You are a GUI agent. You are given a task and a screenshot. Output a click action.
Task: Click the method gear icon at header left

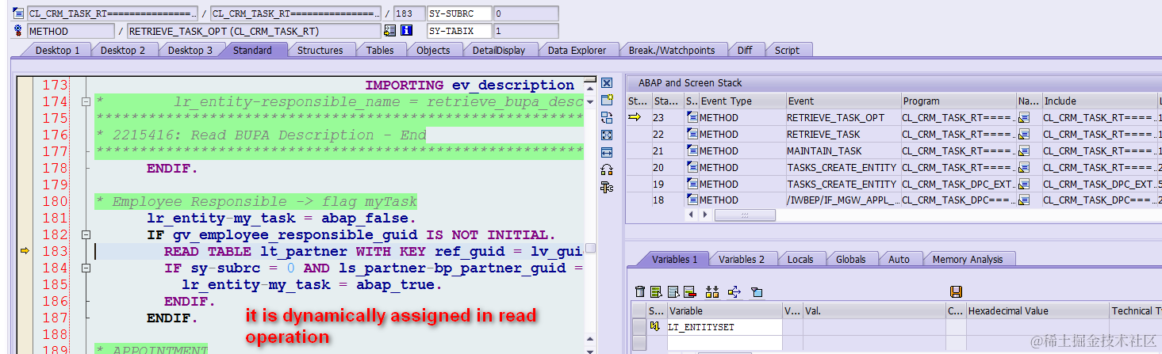(x=18, y=31)
